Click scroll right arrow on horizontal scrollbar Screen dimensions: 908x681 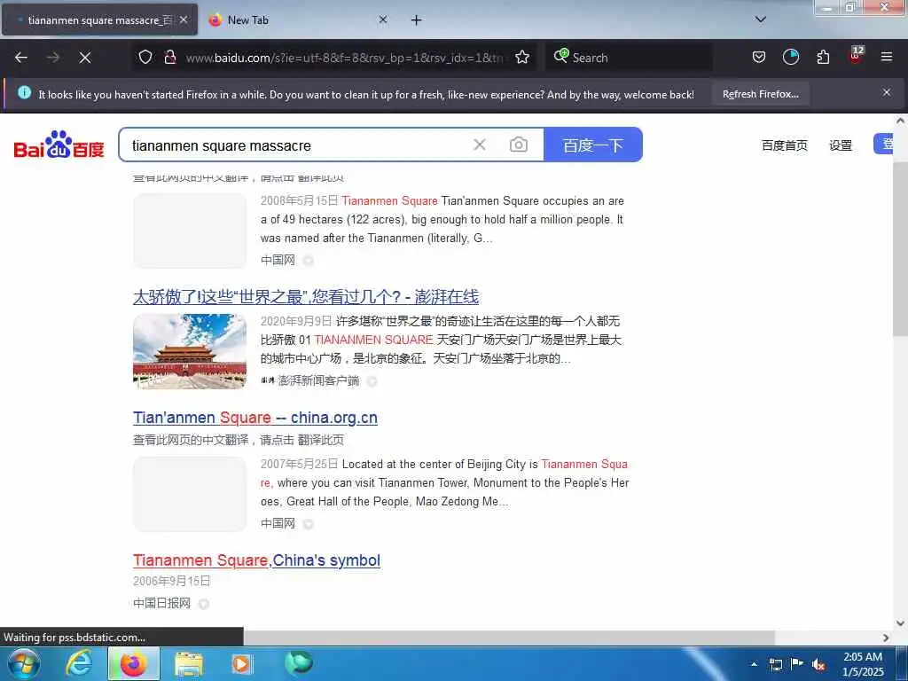click(886, 638)
